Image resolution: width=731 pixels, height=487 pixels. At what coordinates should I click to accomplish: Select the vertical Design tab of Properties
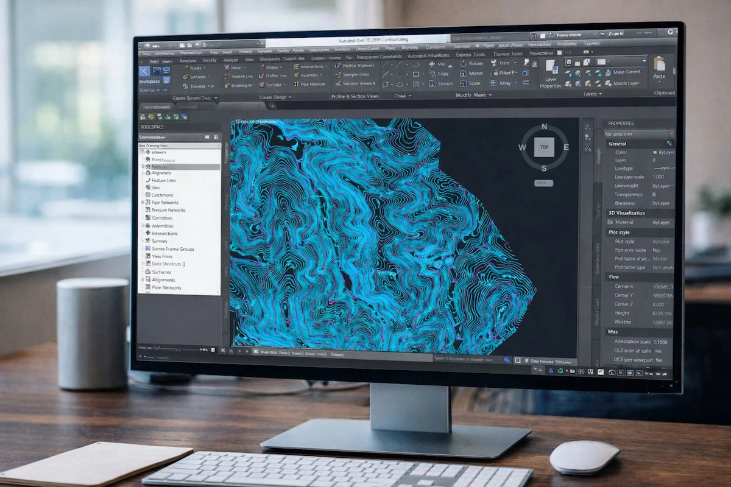[598, 156]
